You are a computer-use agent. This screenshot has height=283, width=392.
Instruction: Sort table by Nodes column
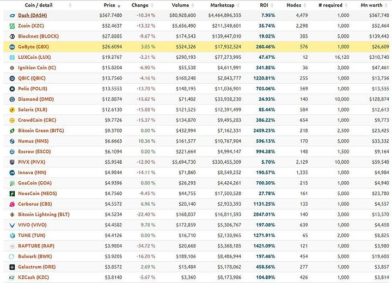click(294, 5)
